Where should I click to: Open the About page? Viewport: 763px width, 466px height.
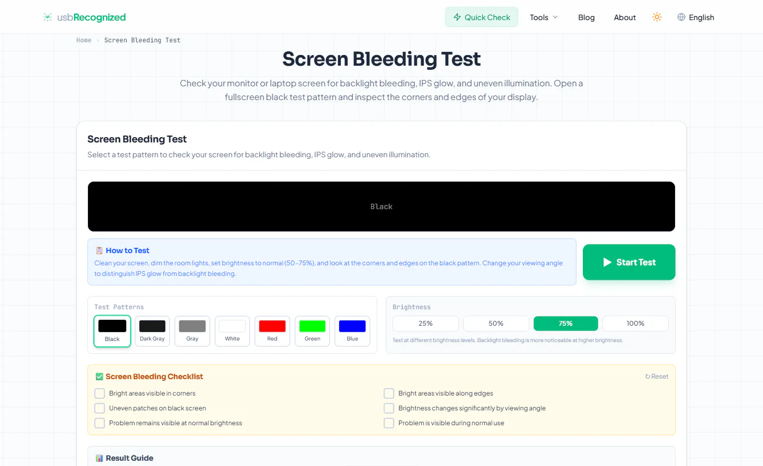[x=625, y=17]
